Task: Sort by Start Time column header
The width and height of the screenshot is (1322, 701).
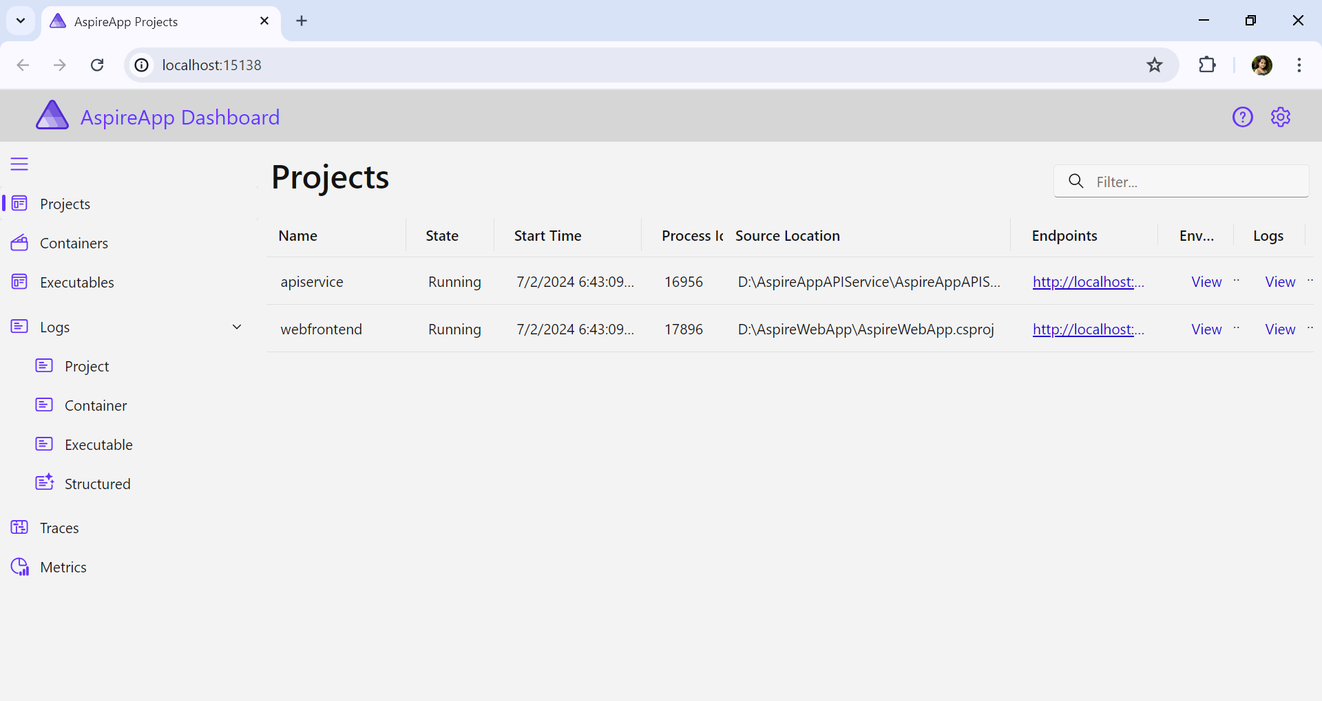Action: [547, 236]
